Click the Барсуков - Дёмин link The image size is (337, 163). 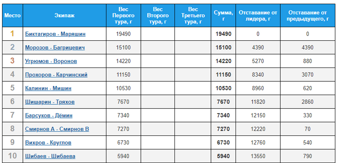click(x=49, y=115)
